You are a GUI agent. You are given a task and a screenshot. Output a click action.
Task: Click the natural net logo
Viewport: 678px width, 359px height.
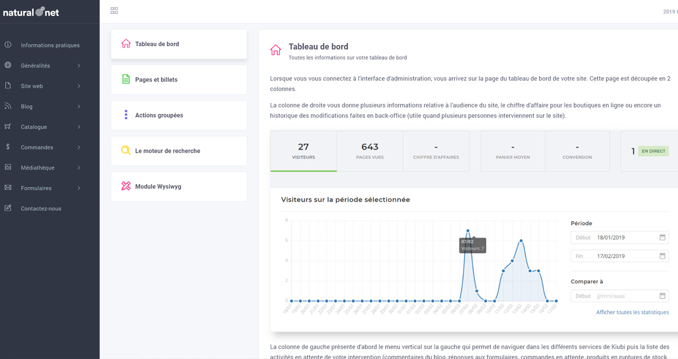31,12
